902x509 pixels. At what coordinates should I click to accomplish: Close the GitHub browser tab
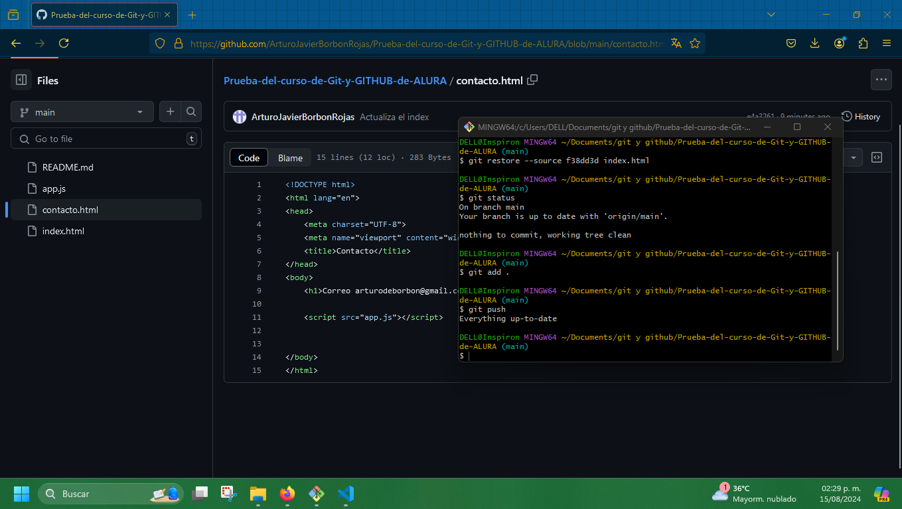[x=167, y=15]
